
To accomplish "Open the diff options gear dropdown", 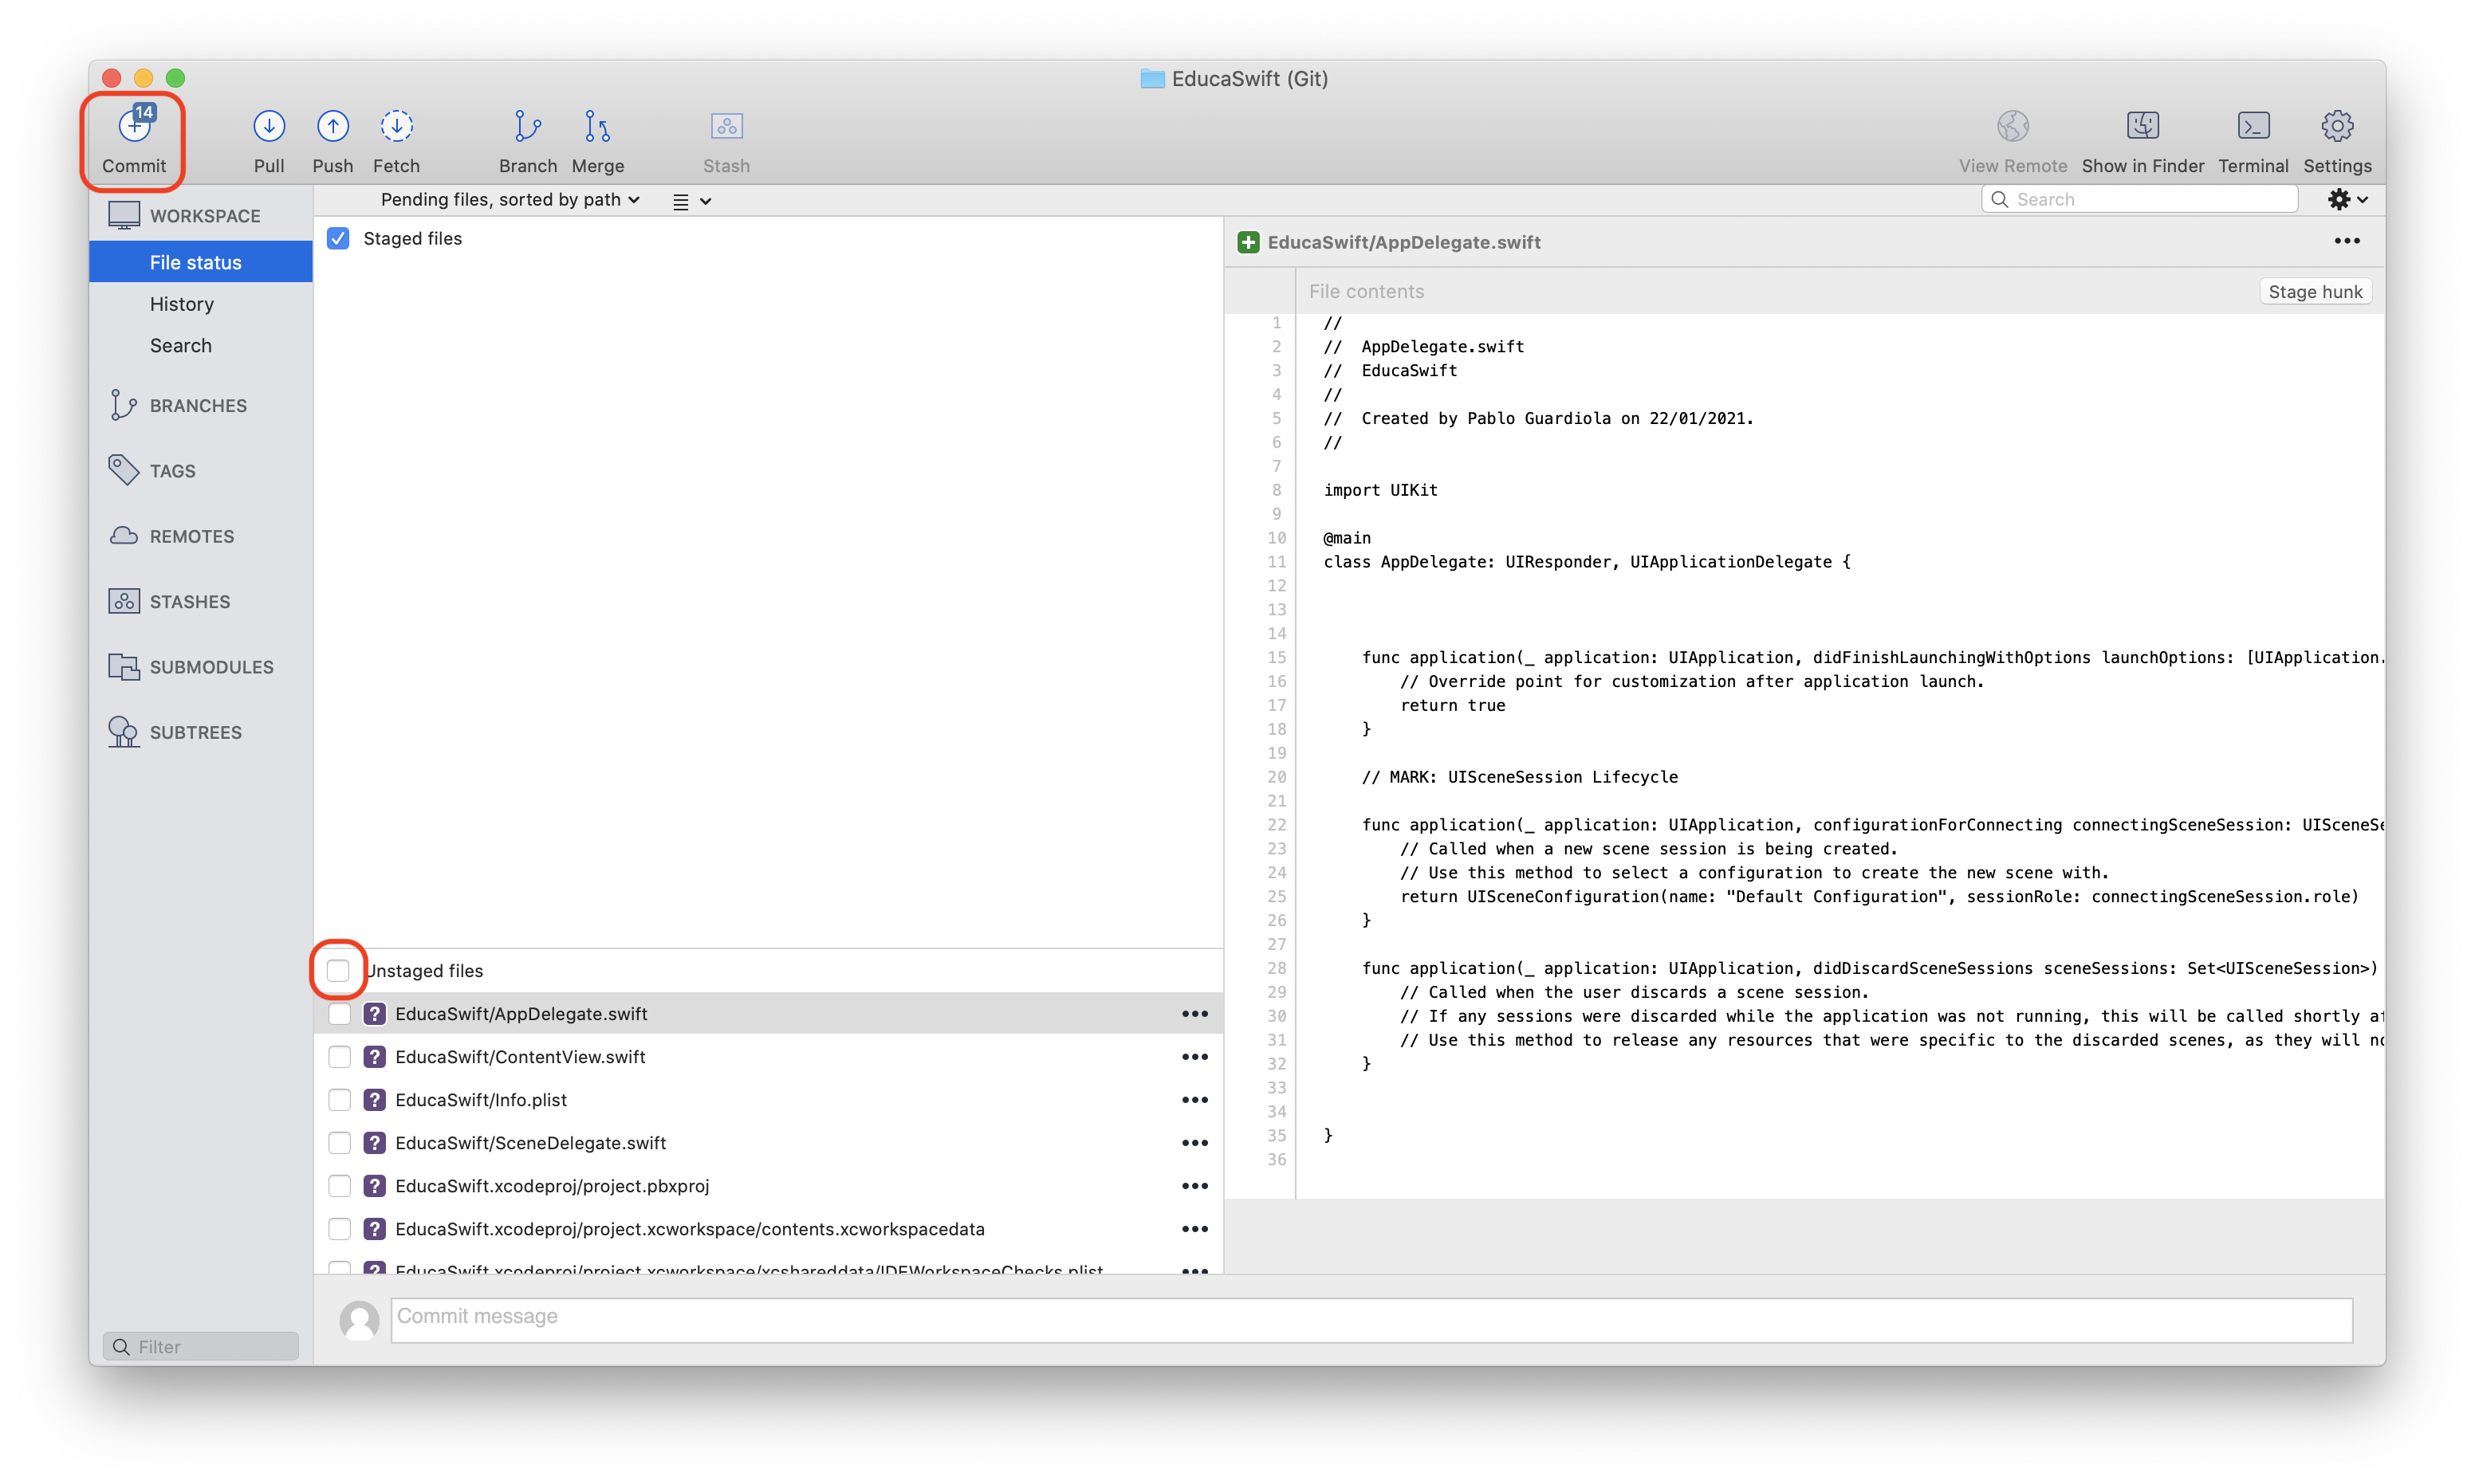I will (2347, 199).
